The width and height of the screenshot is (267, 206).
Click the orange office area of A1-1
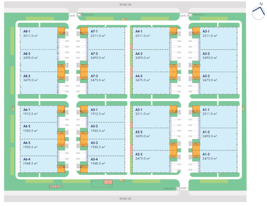pyautogui.click(x=196, y=109)
